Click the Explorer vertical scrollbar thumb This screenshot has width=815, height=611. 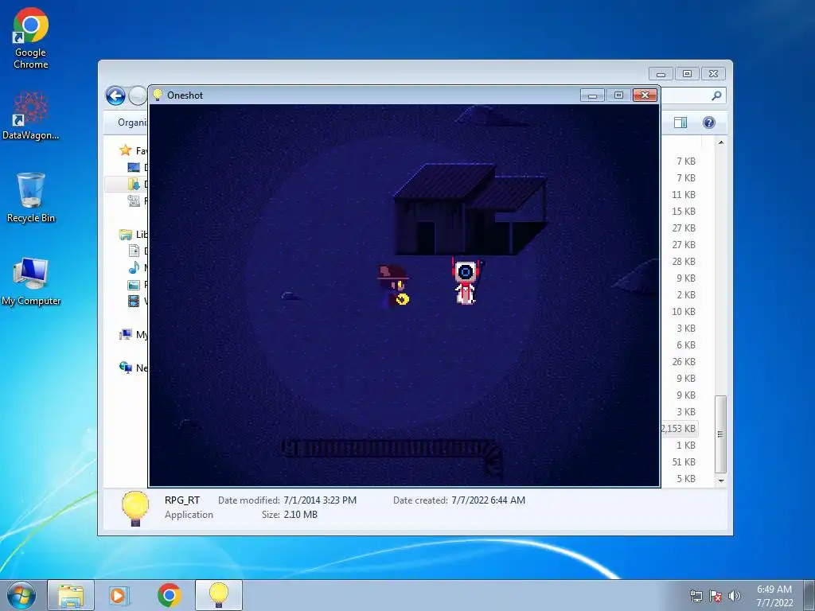[x=720, y=434]
